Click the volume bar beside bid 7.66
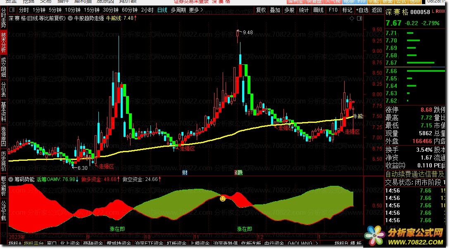The height and width of the screenshot is (249, 450). (426, 71)
